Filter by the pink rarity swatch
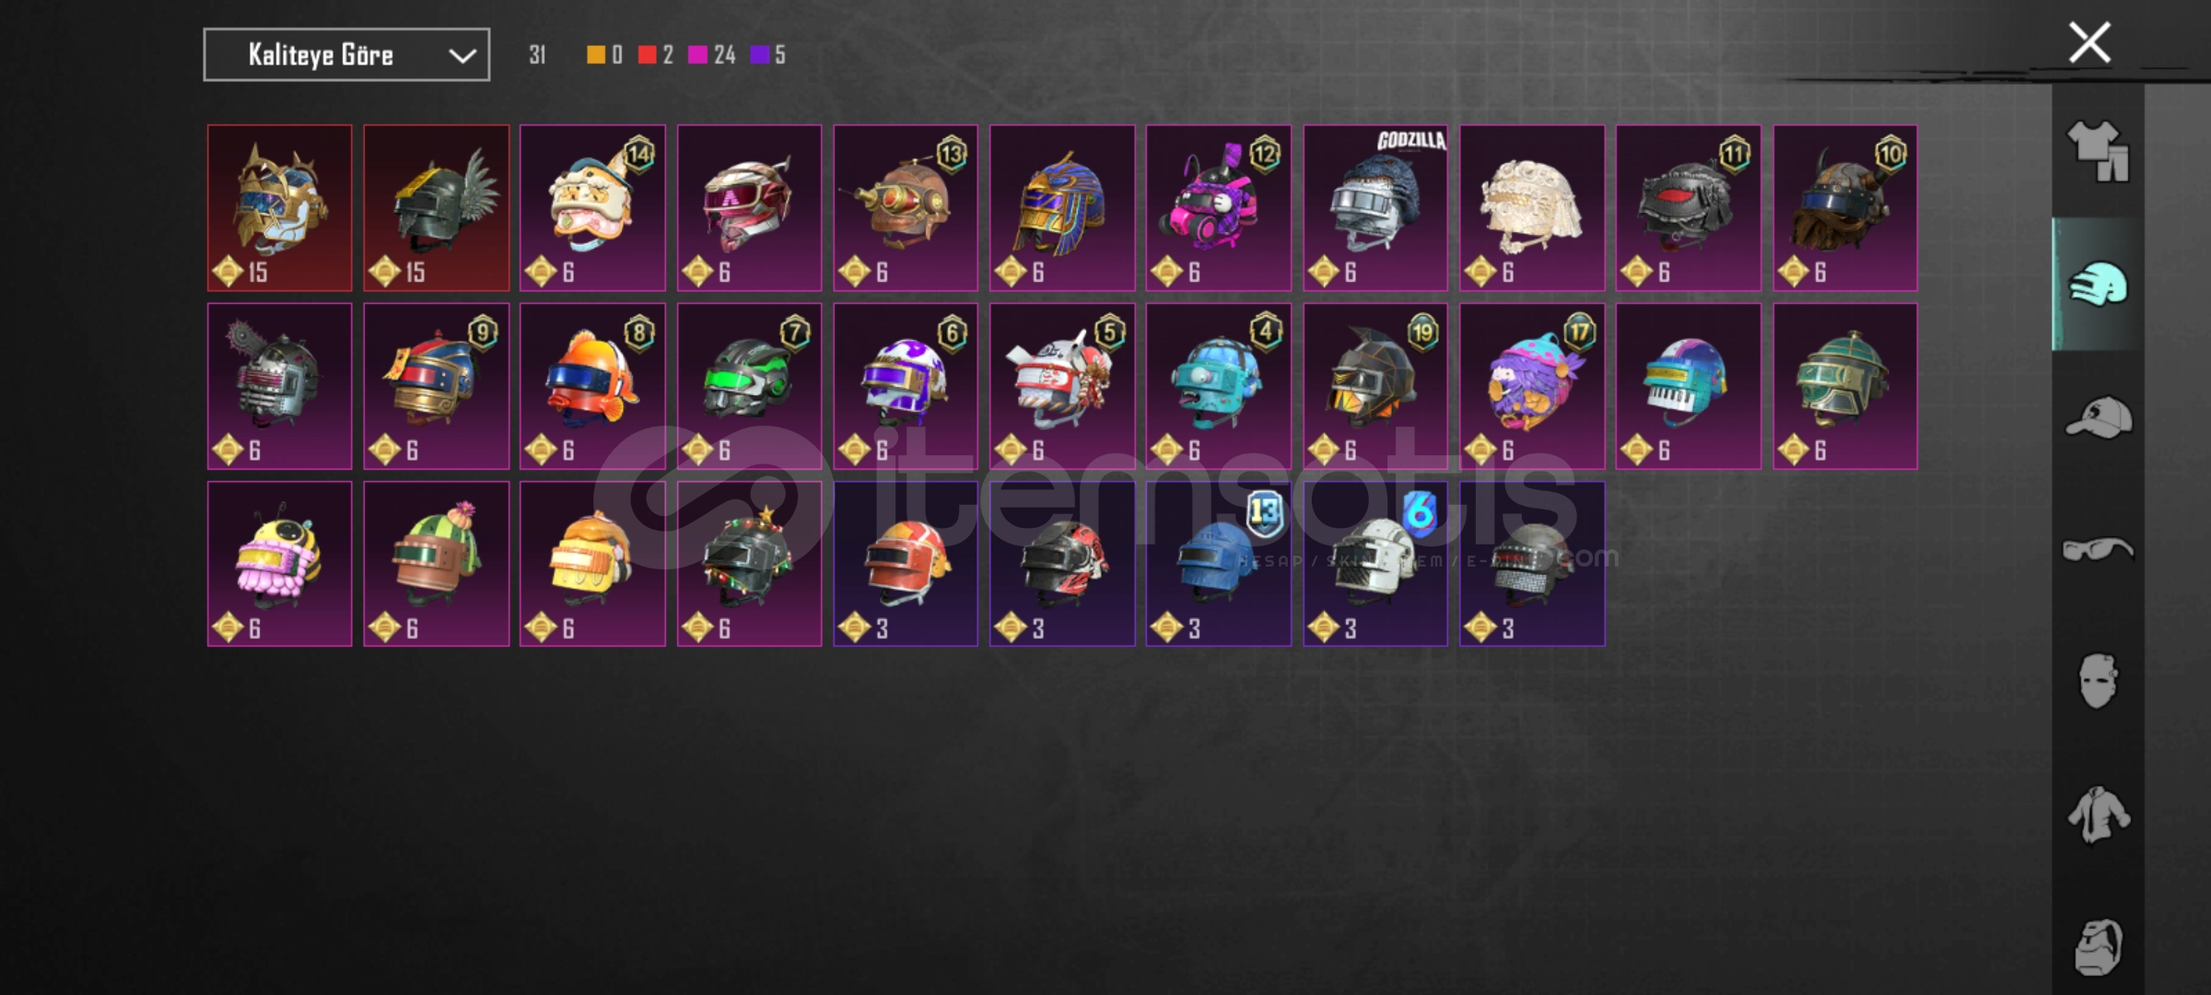This screenshot has height=995, width=2211. point(698,55)
